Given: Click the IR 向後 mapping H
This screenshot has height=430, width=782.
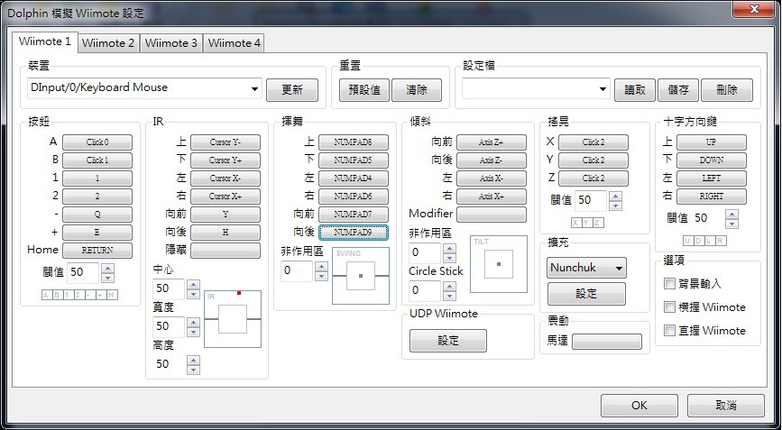Looking at the screenshot, I should tap(225, 233).
